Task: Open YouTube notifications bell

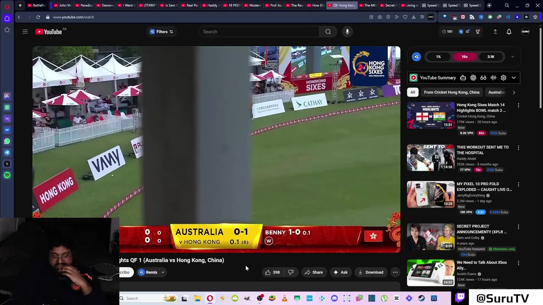Action: [x=509, y=31]
